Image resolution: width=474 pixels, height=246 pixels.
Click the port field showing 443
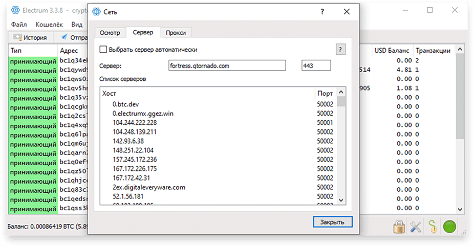[x=316, y=65]
